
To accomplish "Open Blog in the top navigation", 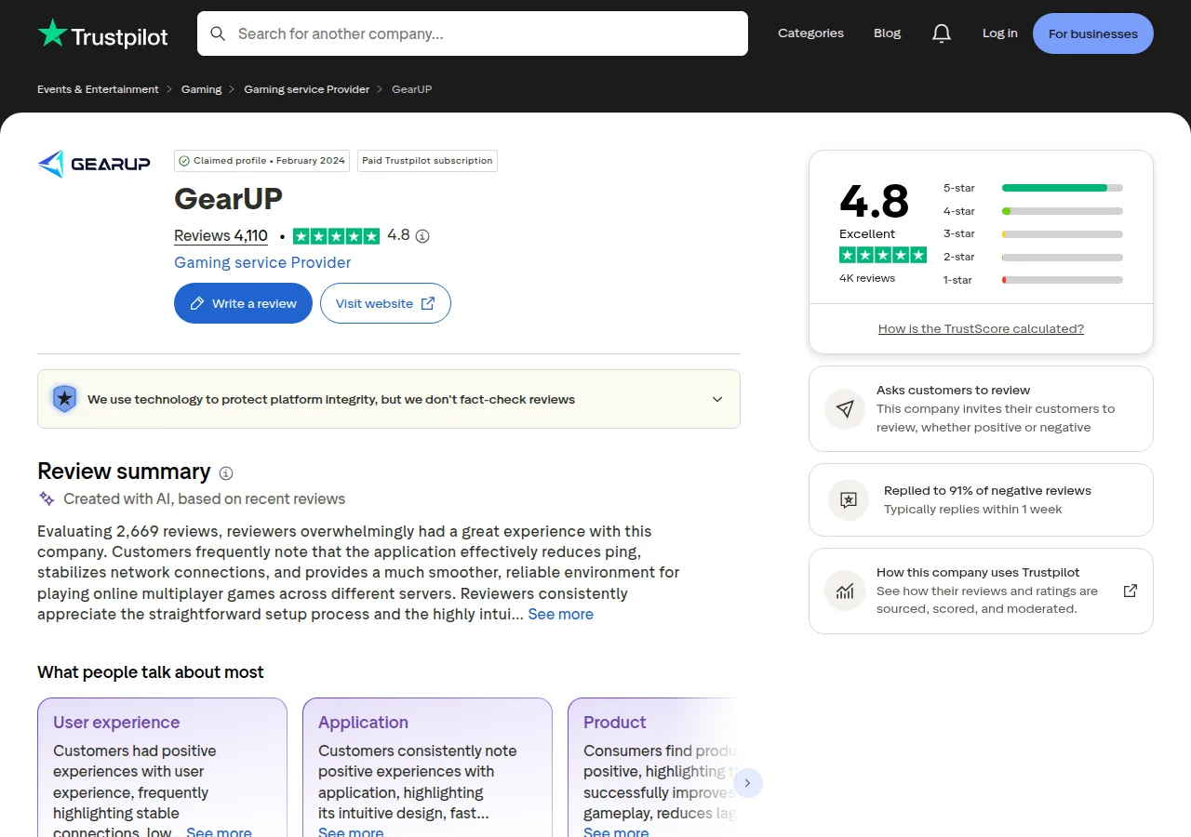I will (x=887, y=33).
